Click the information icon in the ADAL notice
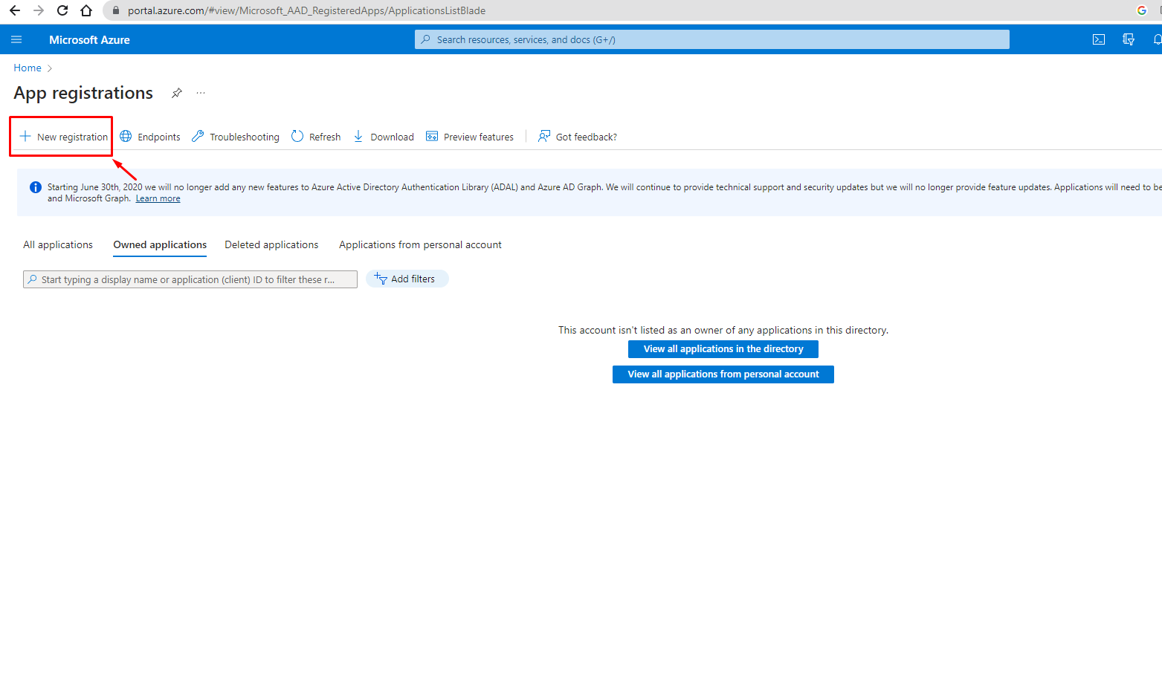Image resolution: width=1162 pixels, height=685 pixels. [x=35, y=187]
